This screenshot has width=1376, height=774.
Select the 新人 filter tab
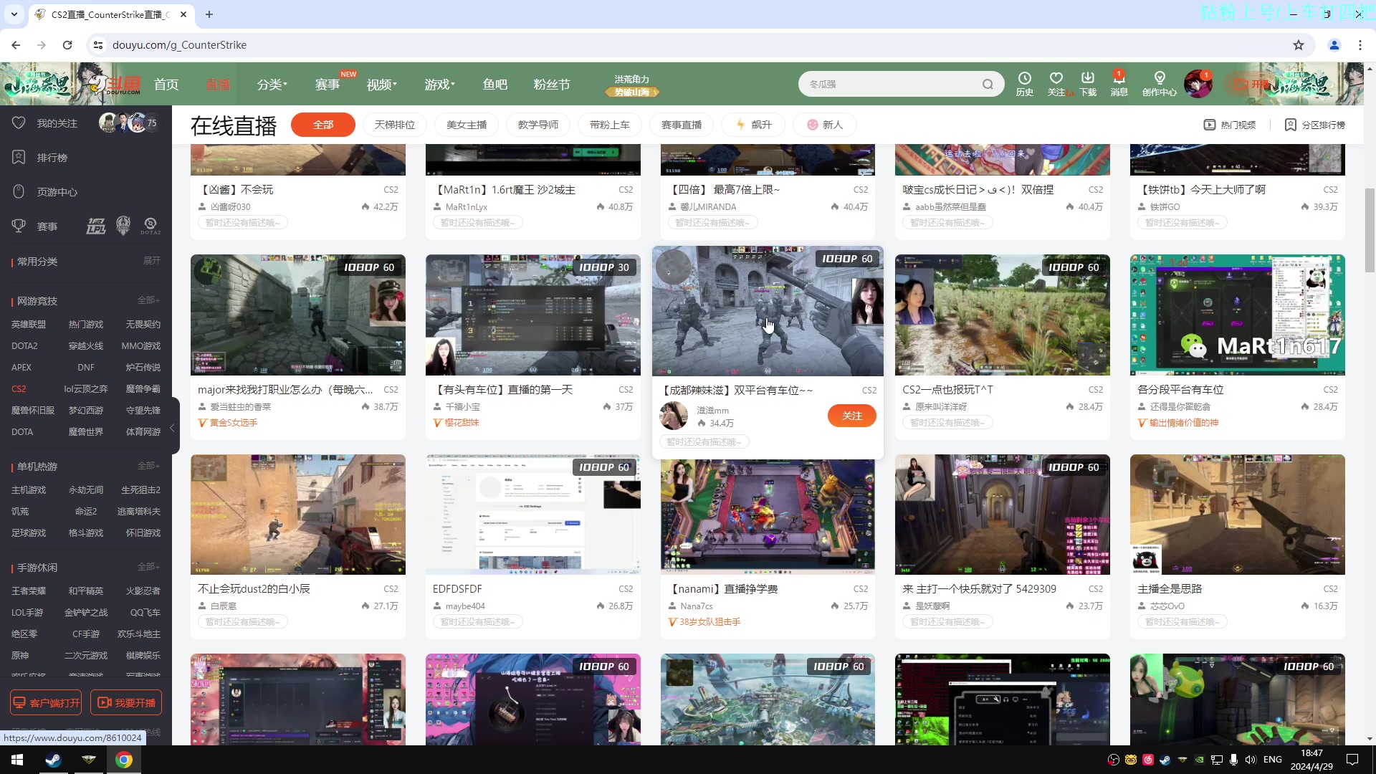click(825, 125)
